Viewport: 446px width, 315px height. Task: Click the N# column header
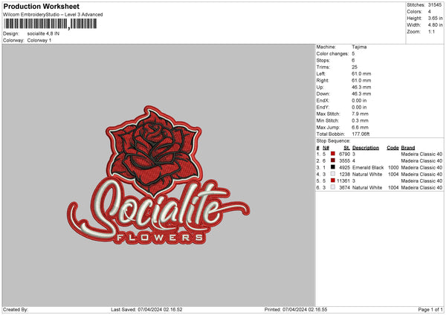click(x=326, y=148)
